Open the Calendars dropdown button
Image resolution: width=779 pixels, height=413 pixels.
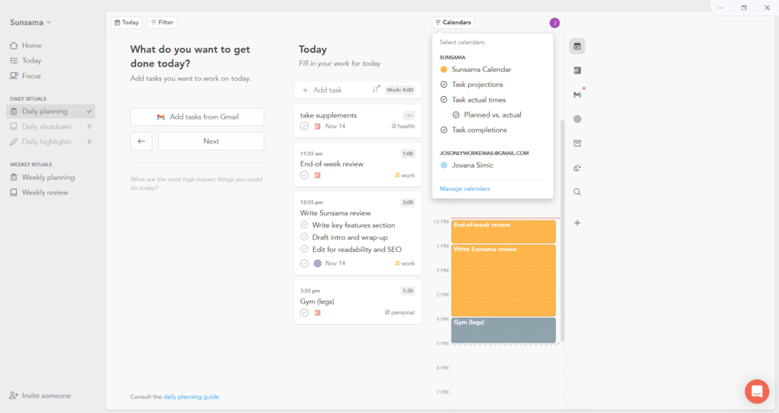453,22
